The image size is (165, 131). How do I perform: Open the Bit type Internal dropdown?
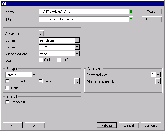(x=34, y=75)
